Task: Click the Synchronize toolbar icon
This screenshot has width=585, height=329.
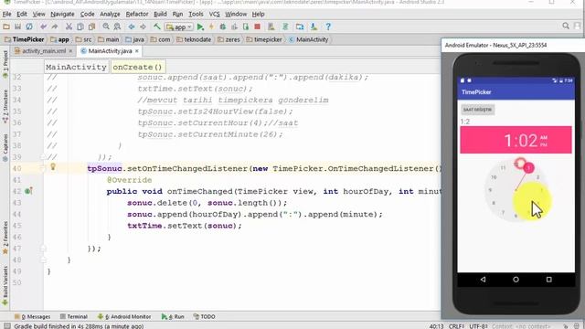Action: coord(29,27)
